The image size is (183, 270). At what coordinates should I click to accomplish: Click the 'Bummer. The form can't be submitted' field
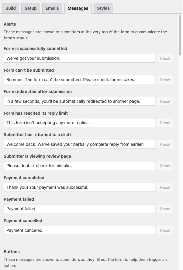click(x=79, y=80)
